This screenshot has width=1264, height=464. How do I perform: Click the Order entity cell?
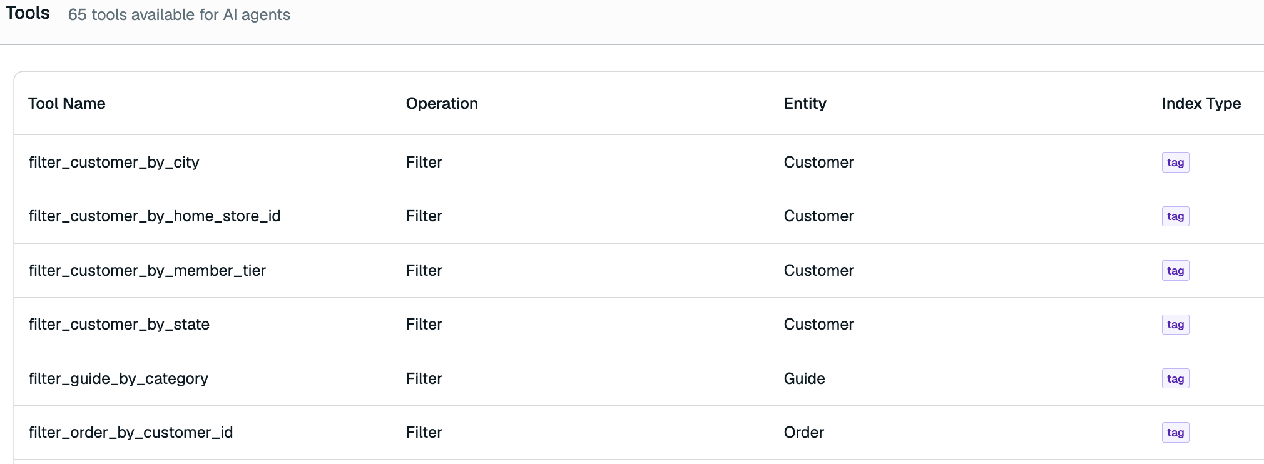tap(803, 433)
